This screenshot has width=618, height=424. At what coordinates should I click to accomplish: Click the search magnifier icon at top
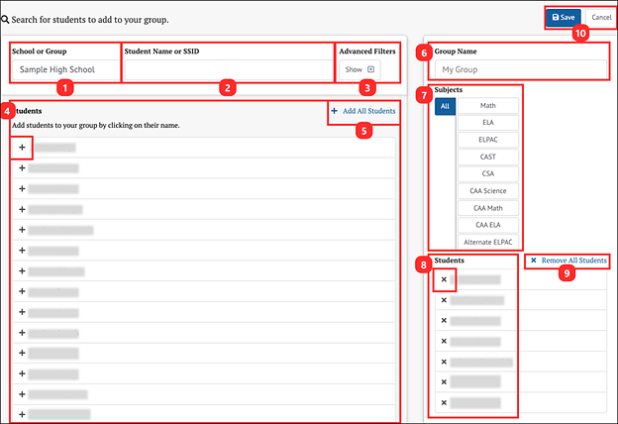[x=6, y=19]
